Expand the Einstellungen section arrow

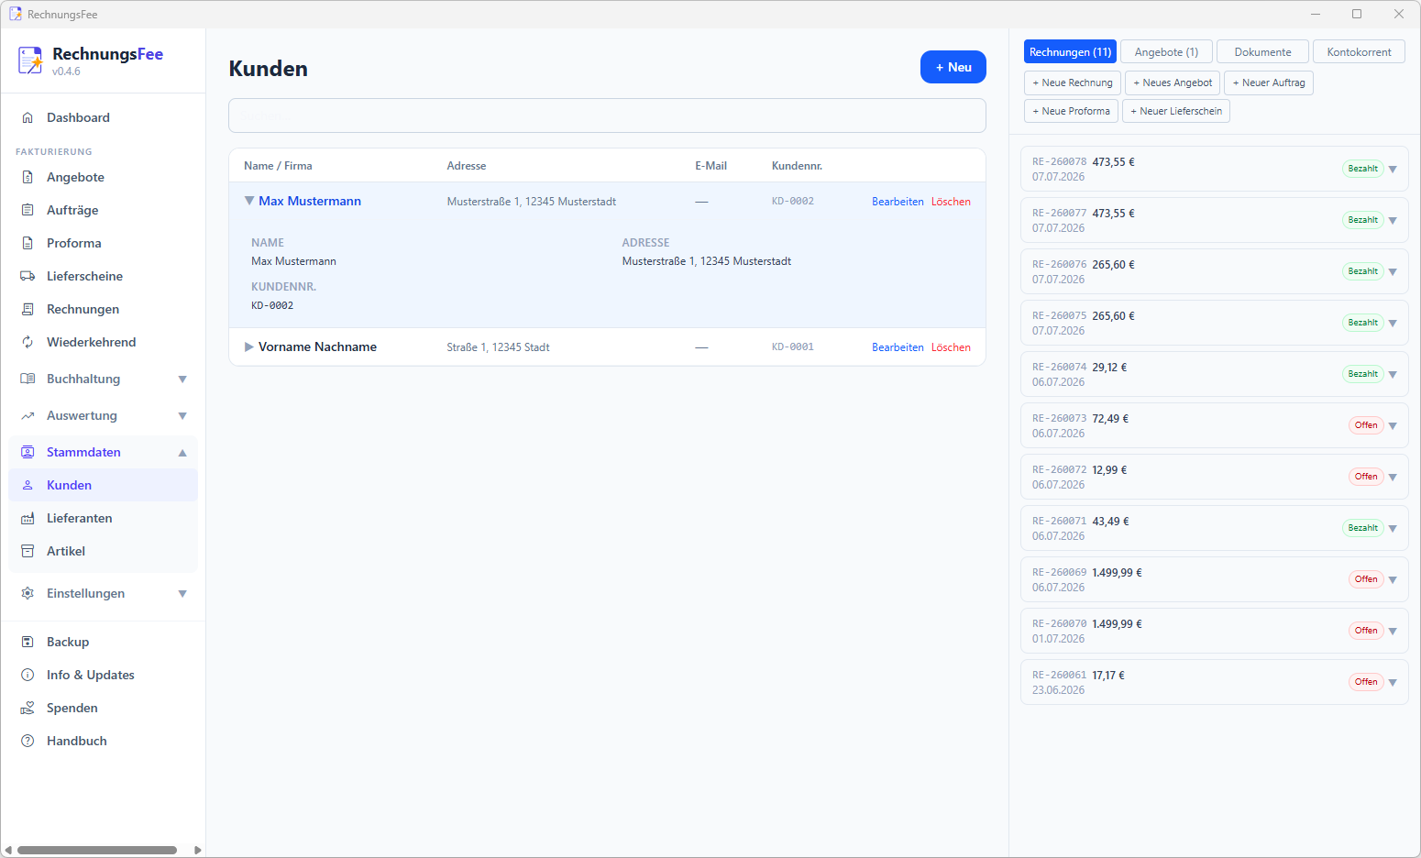(182, 594)
